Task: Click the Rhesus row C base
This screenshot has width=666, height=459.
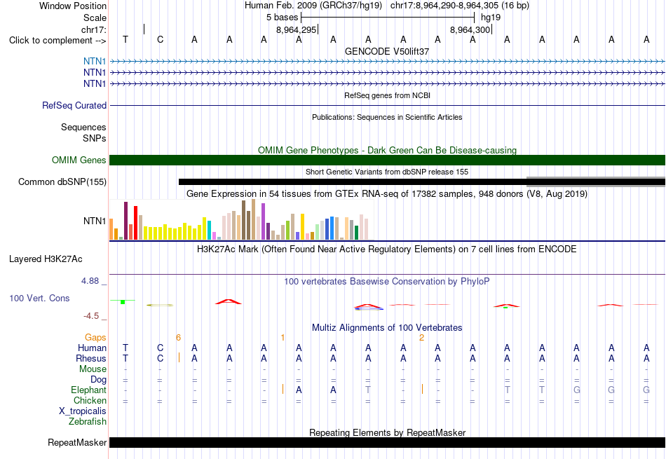Action: point(160,358)
